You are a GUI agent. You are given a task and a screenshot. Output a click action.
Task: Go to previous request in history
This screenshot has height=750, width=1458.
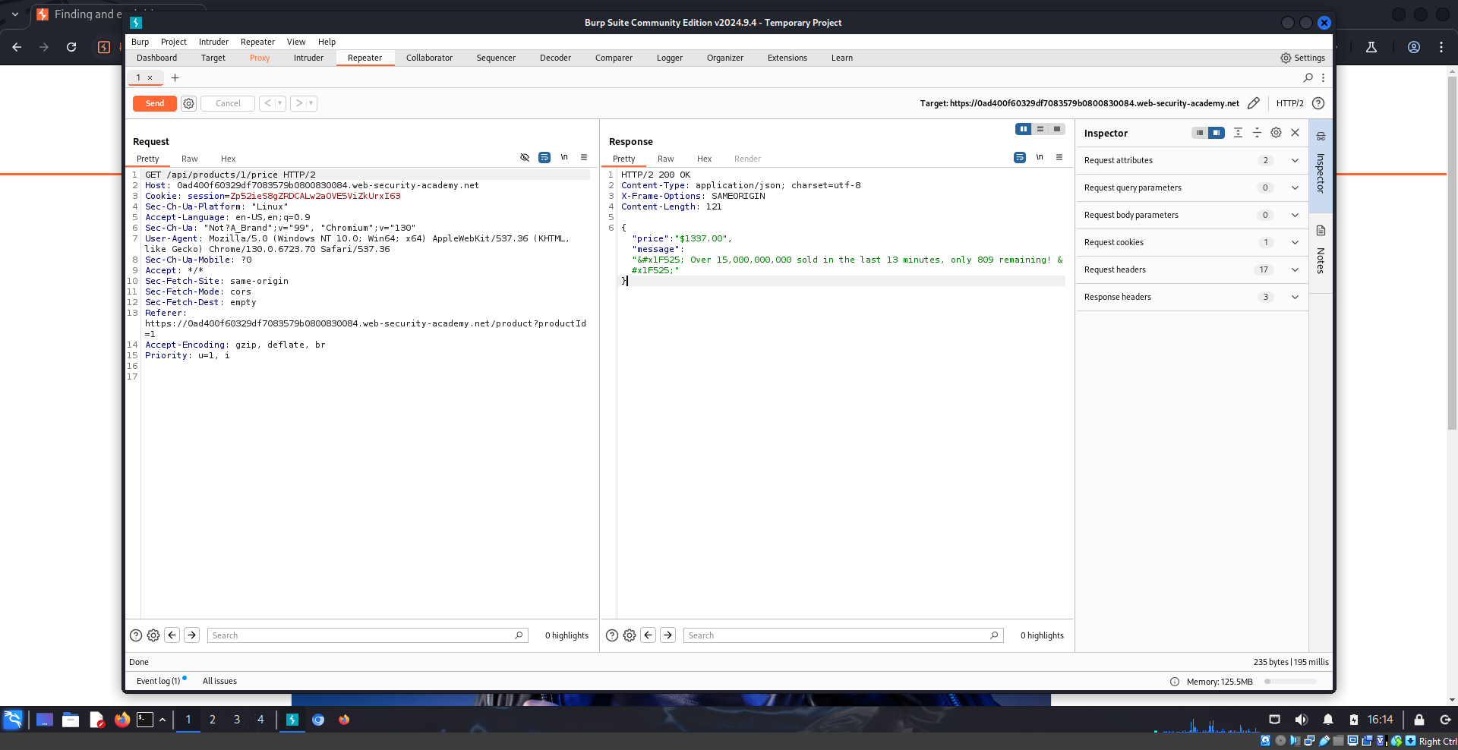[x=267, y=103]
